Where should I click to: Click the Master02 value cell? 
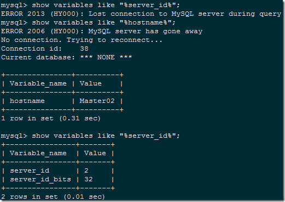click(x=97, y=101)
